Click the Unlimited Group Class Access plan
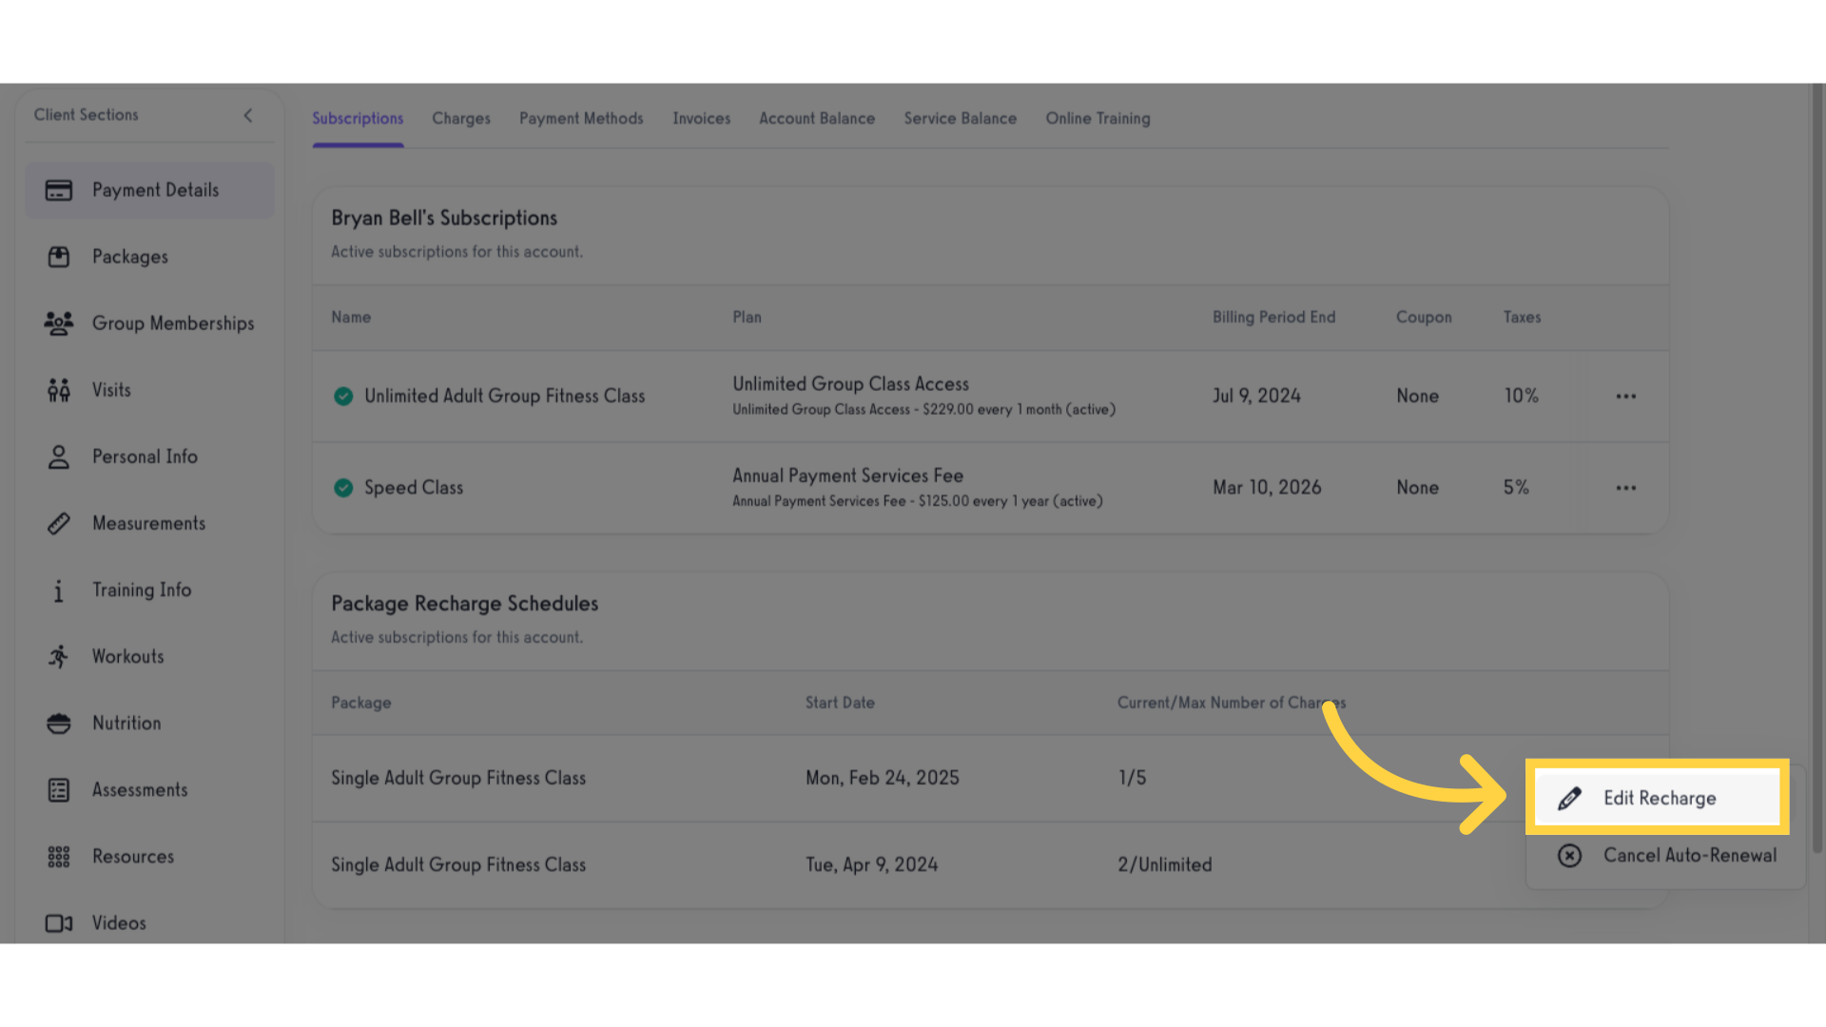This screenshot has height=1027, width=1826. click(x=850, y=384)
